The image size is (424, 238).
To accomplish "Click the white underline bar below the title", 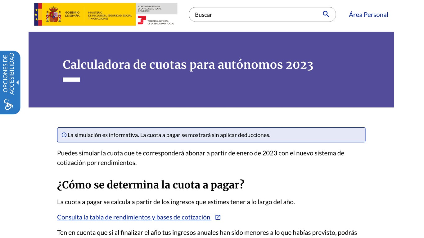I will tap(71, 80).
